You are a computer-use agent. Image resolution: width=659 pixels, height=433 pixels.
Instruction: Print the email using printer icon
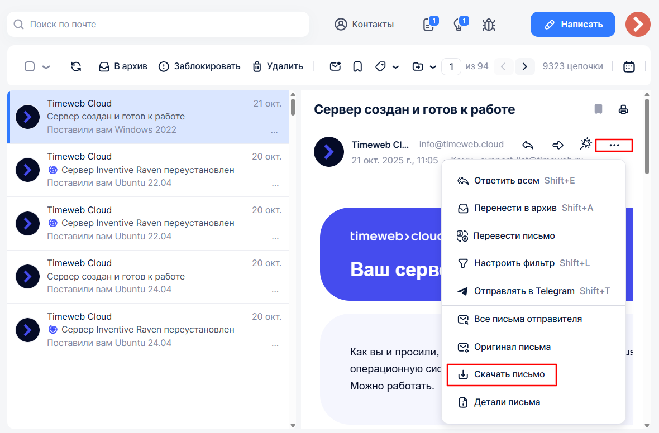(x=623, y=109)
